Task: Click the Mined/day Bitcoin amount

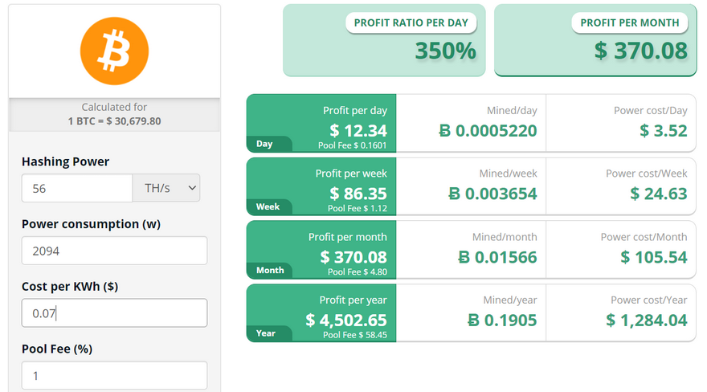Action: pos(488,130)
